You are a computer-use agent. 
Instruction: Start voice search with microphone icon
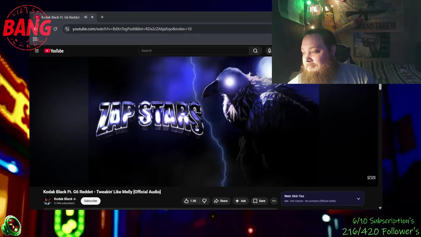(269, 51)
